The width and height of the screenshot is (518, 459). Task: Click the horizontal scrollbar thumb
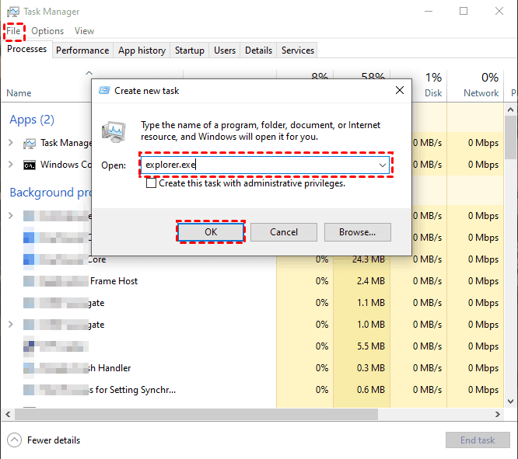pyautogui.click(x=196, y=414)
